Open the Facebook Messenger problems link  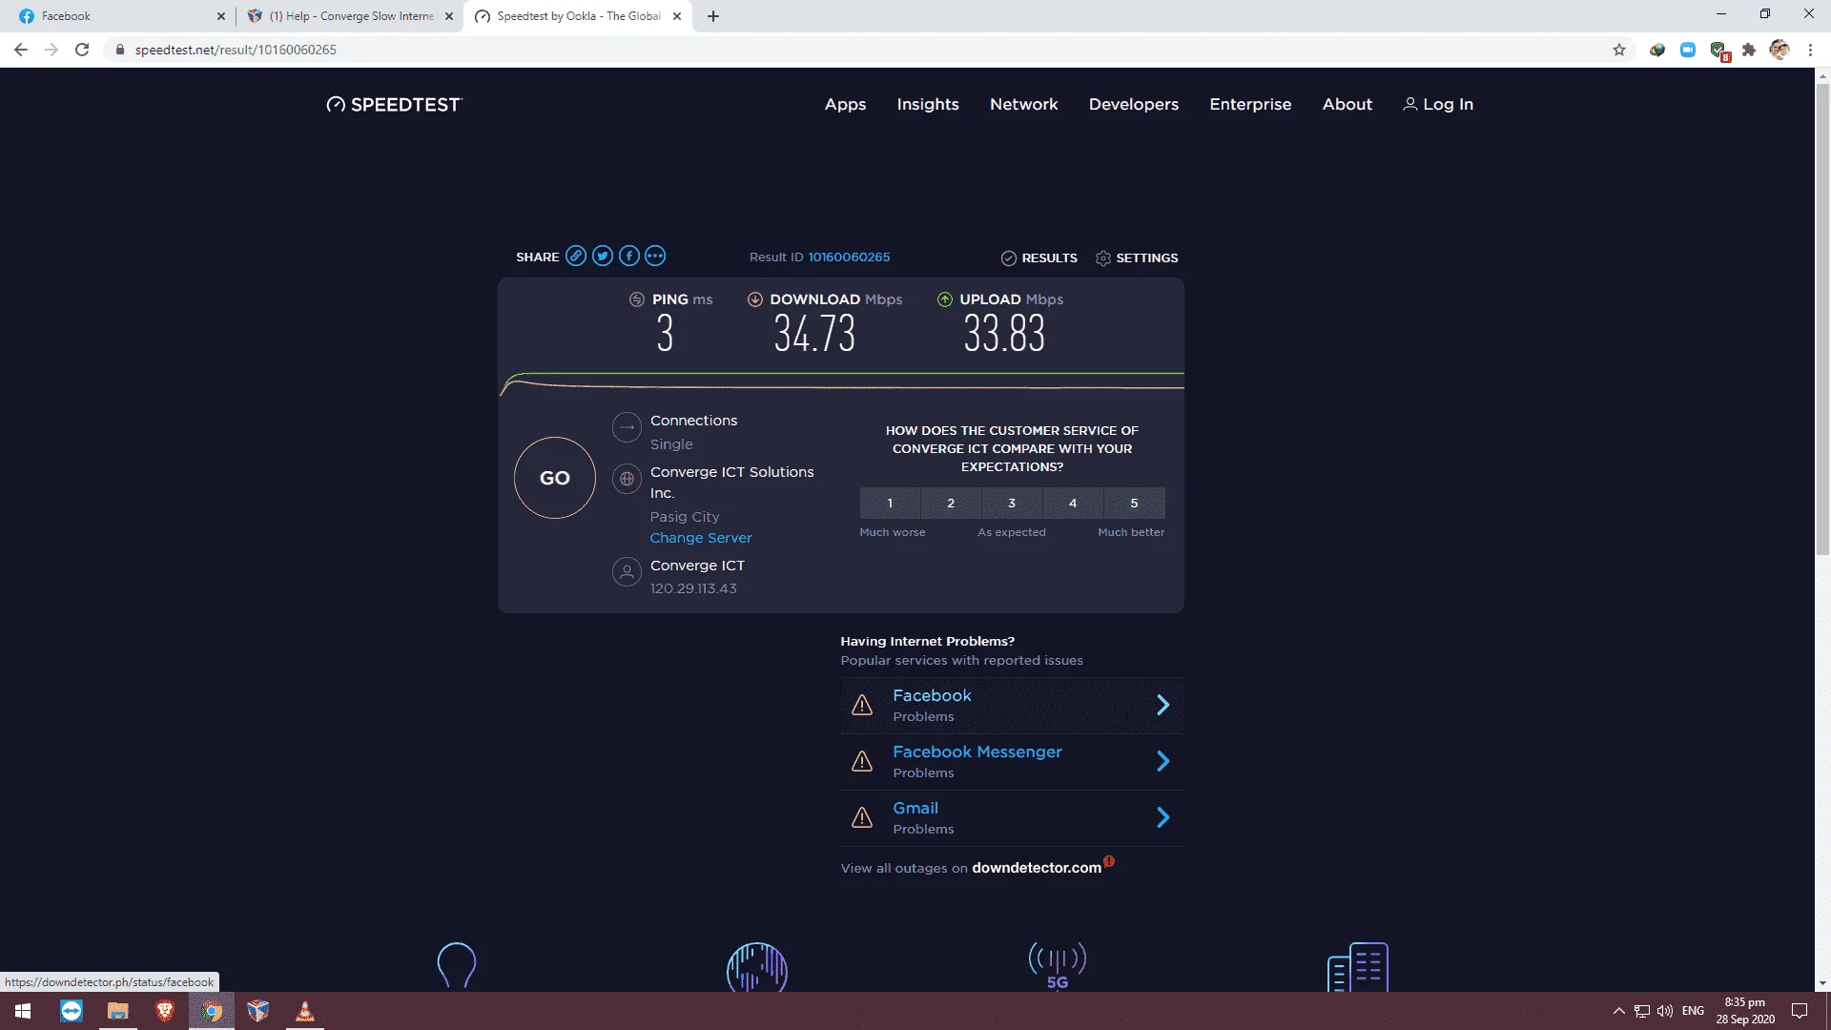(x=977, y=752)
